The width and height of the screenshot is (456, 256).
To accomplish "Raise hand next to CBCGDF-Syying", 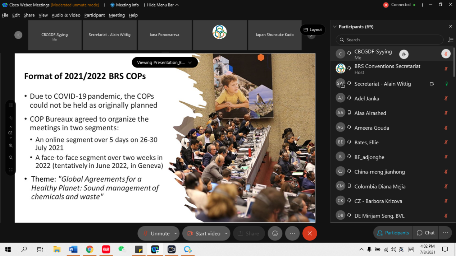I will click(403, 54).
